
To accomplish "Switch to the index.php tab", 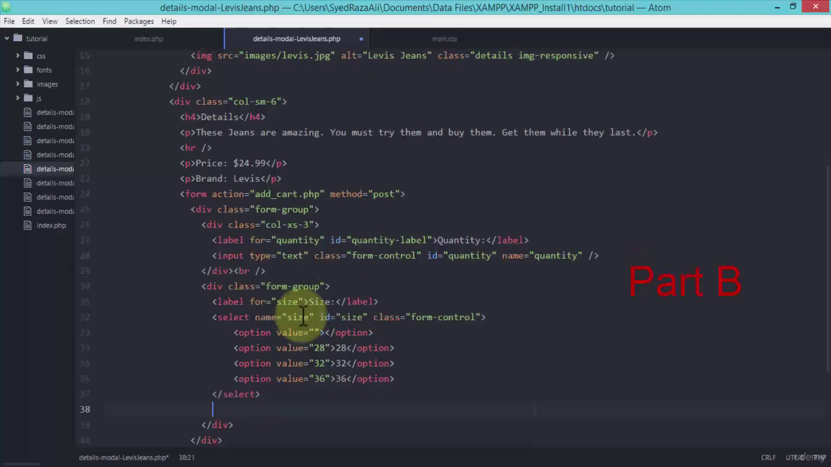I will [x=148, y=39].
